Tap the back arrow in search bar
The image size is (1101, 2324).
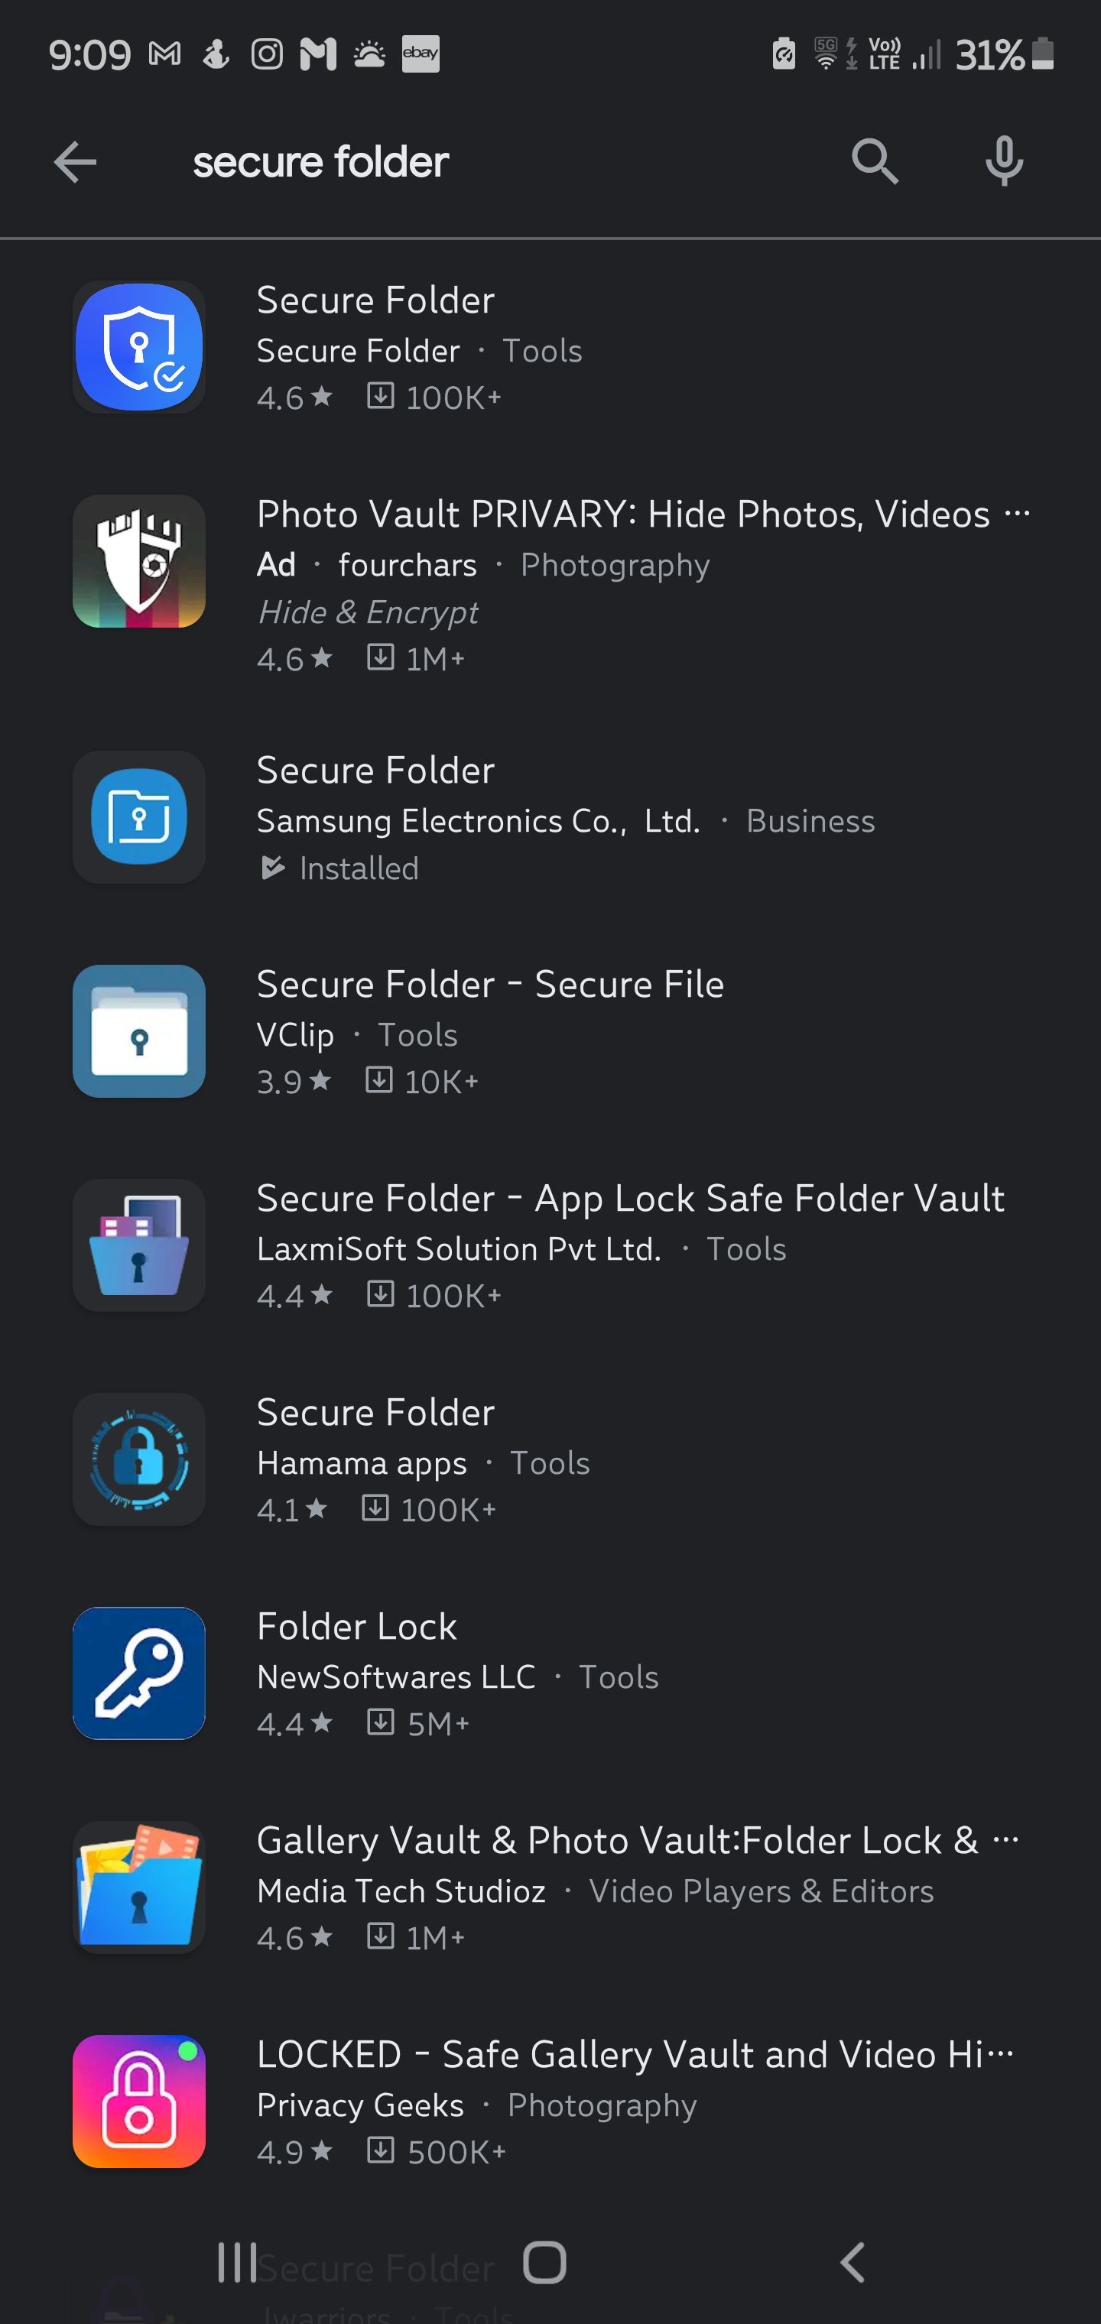click(75, 162)
